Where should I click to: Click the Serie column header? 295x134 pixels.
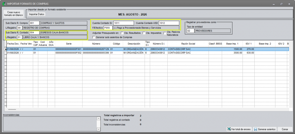coord(69,44)
